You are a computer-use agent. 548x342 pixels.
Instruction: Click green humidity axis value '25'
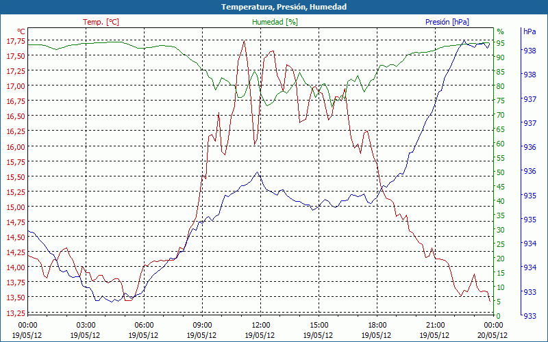coord(501,244)
